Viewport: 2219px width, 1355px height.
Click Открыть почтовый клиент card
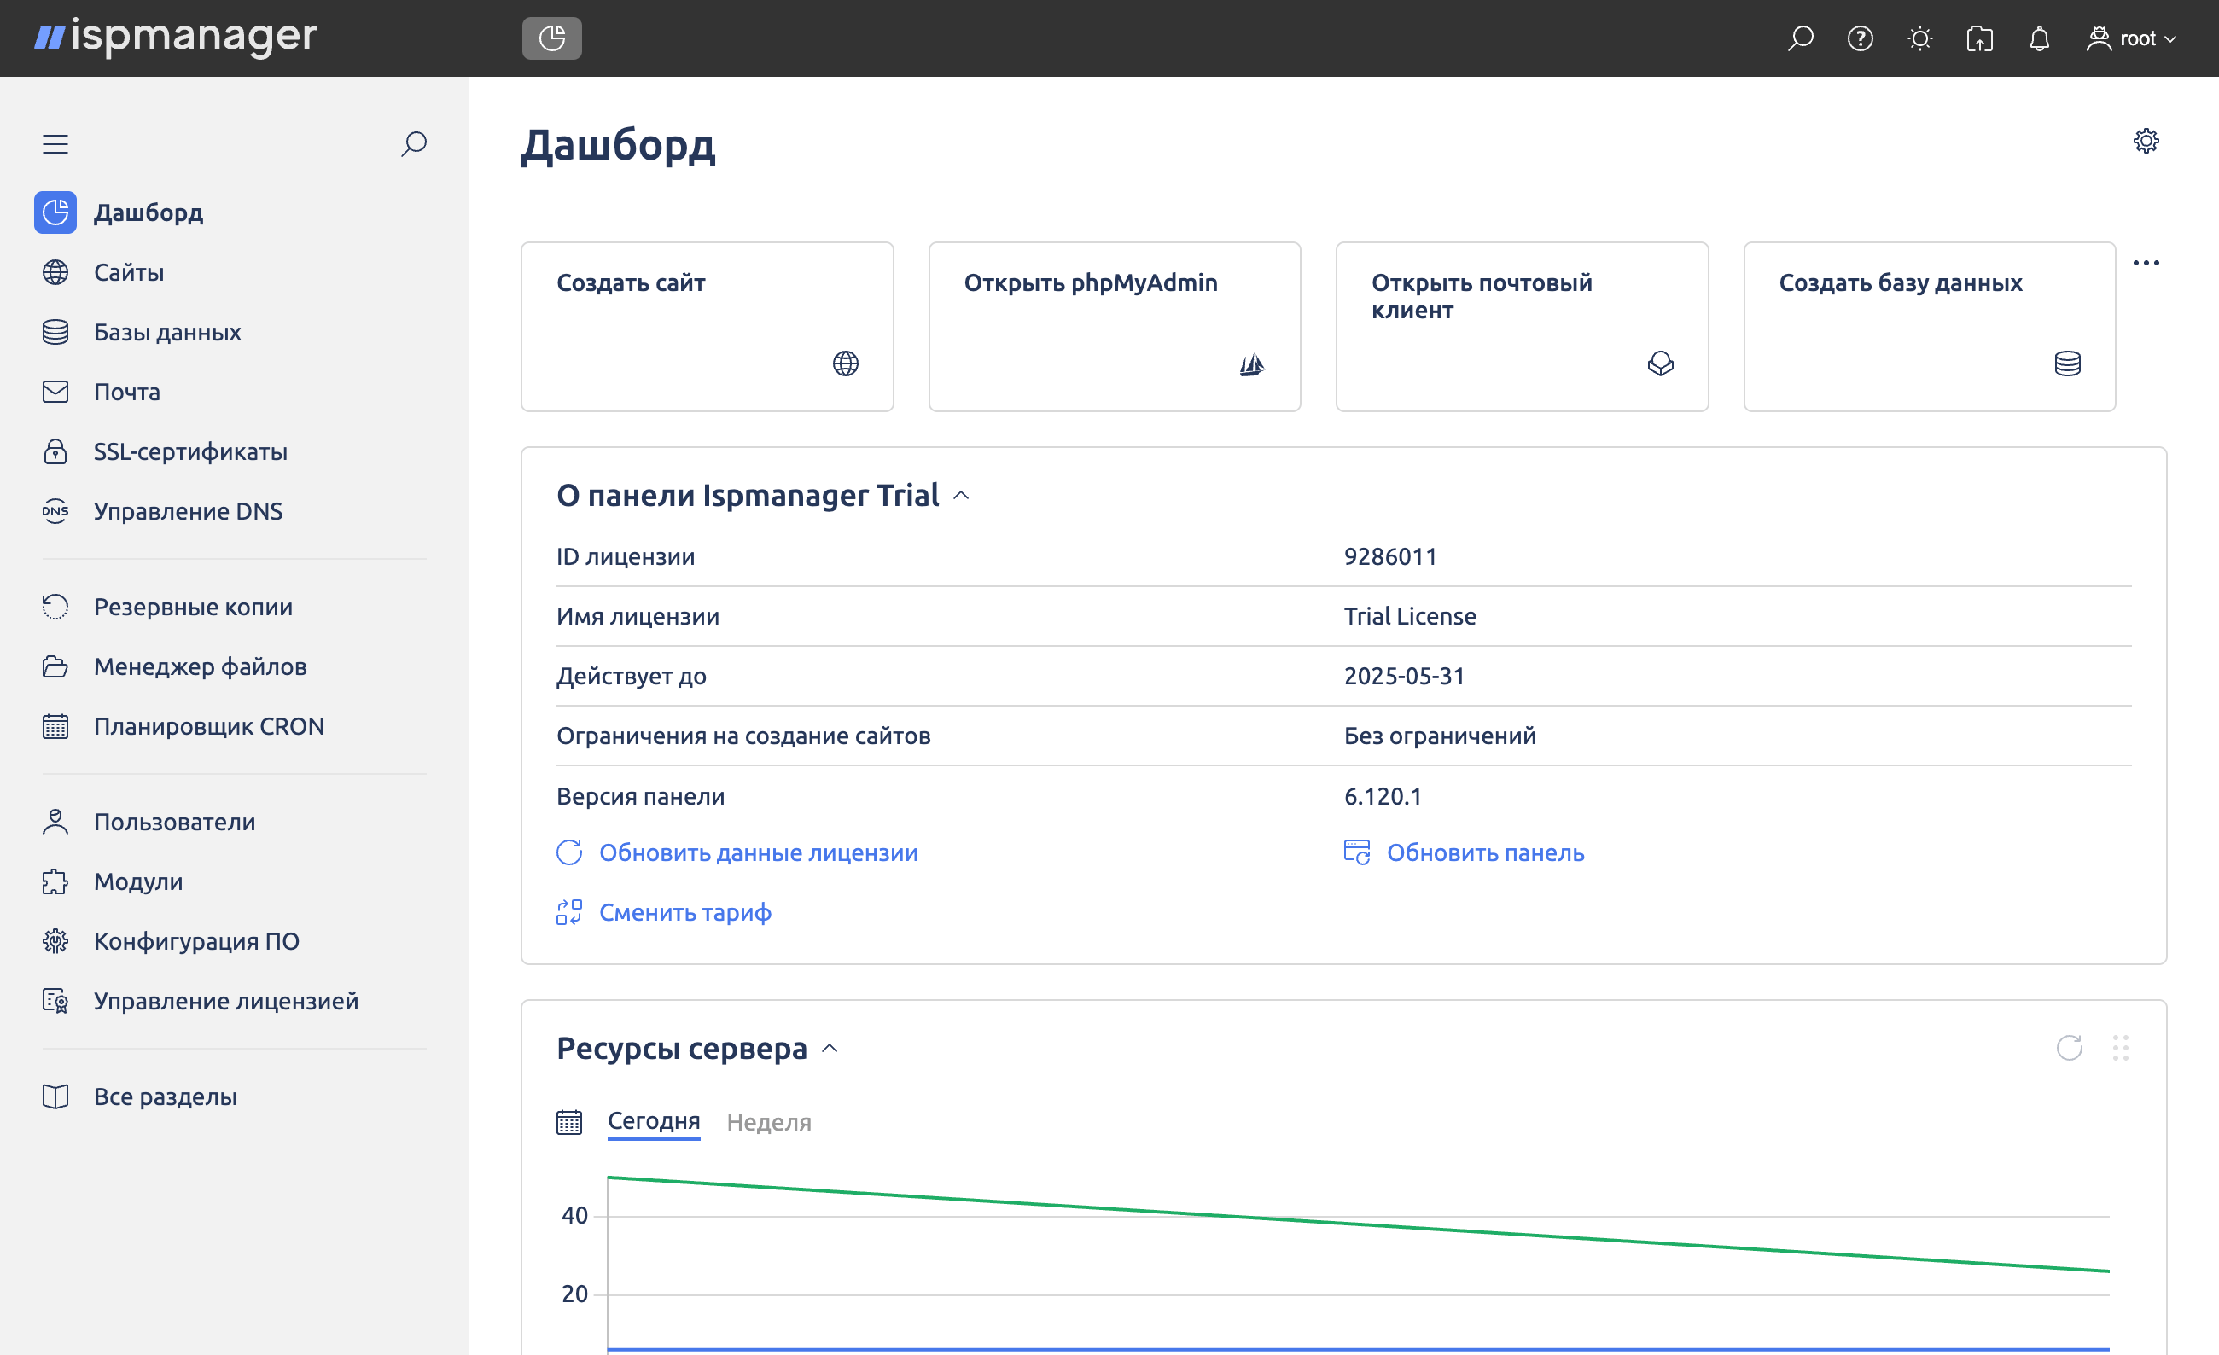1522,327
